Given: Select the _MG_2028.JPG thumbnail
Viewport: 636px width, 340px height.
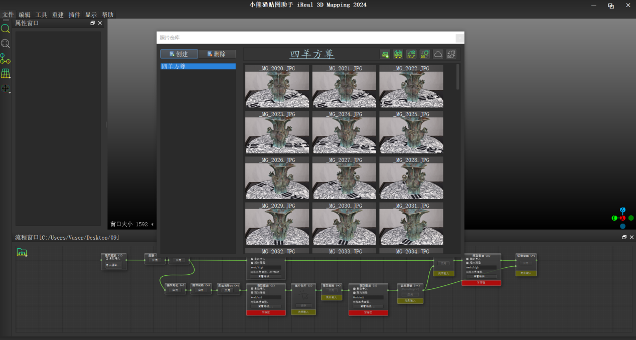Looking at the screenshot, I should tap(411, 178).
